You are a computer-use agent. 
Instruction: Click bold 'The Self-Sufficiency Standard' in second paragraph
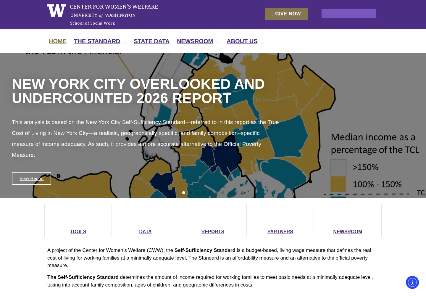click(83, 277)
